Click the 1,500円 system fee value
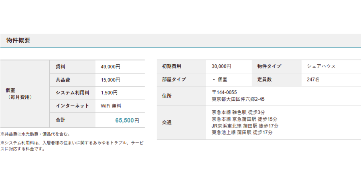 pos(109,93)
